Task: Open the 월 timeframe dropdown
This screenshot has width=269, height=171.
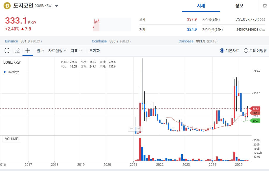Action: tap(39, 51)
